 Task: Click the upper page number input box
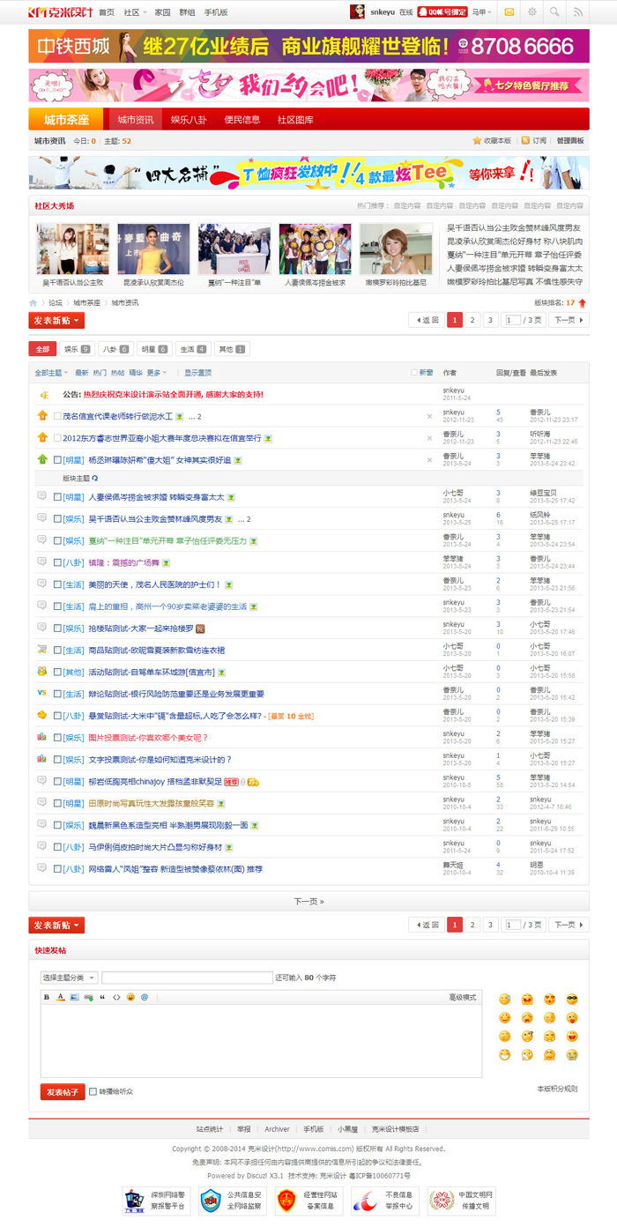[x=512, y=320]
